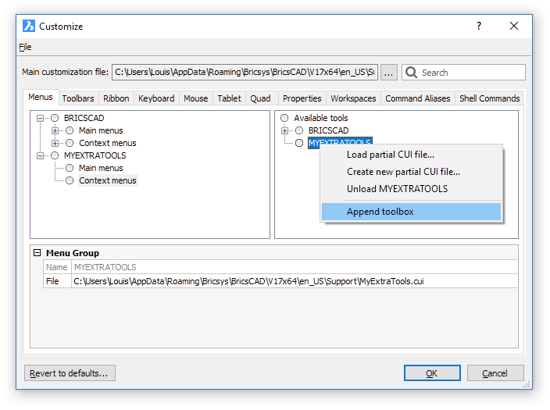Switch to the Mouse tab
The image size is (550, 410).
(196, 98)
